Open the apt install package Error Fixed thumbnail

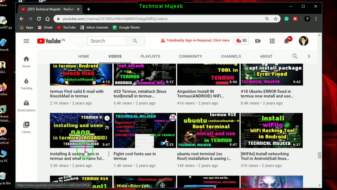pos(272,74)
